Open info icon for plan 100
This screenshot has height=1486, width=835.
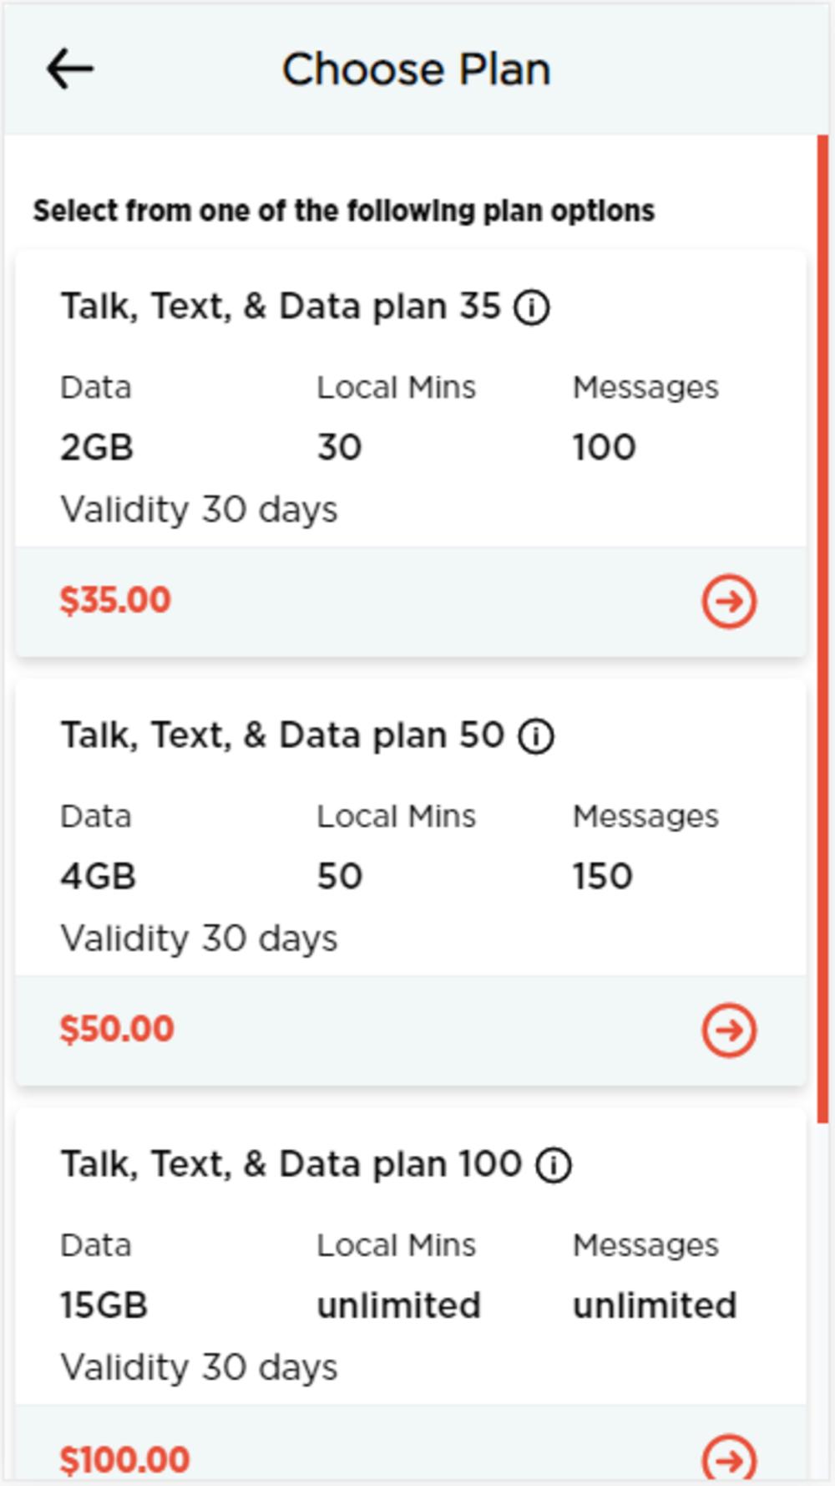554,1165
